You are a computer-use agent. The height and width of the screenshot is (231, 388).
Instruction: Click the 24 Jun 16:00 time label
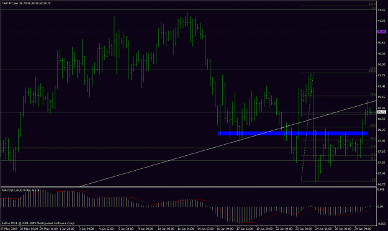point(323,229)
